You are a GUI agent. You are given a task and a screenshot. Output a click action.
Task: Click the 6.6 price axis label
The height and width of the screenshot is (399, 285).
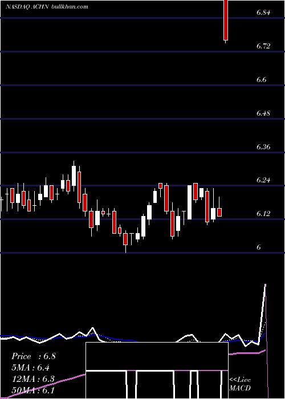(x=261, y=80)
